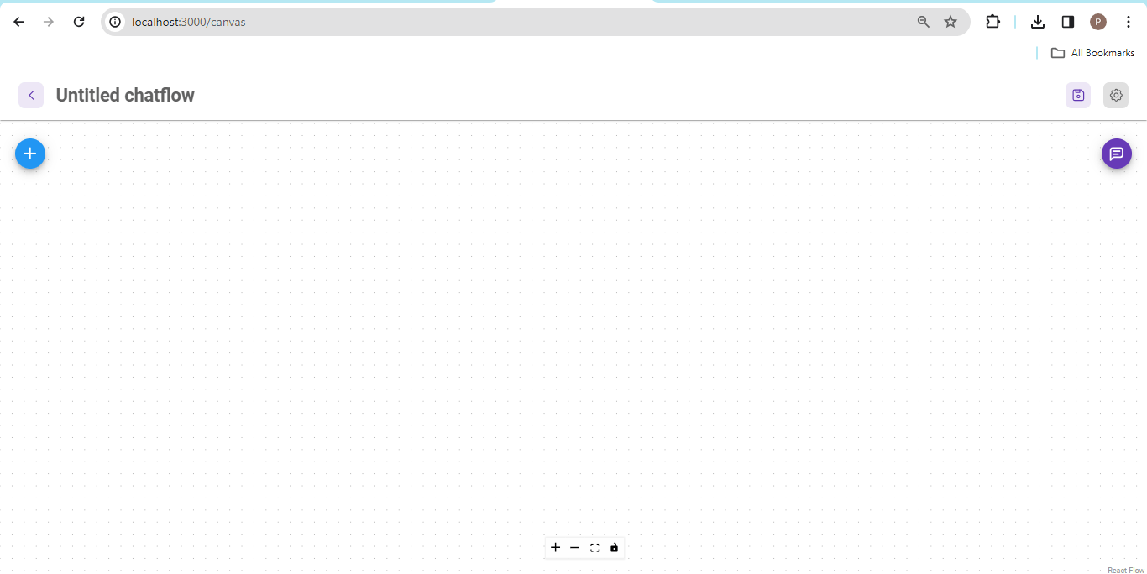Open the purple chat message panel
The image size is (1147, 574).
pos(1116,154)
